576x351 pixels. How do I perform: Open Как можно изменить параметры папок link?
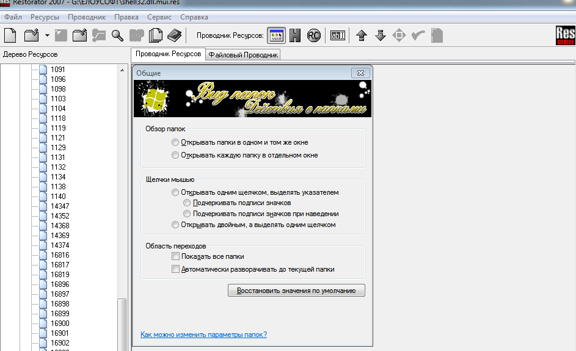(x=204, y=335)
